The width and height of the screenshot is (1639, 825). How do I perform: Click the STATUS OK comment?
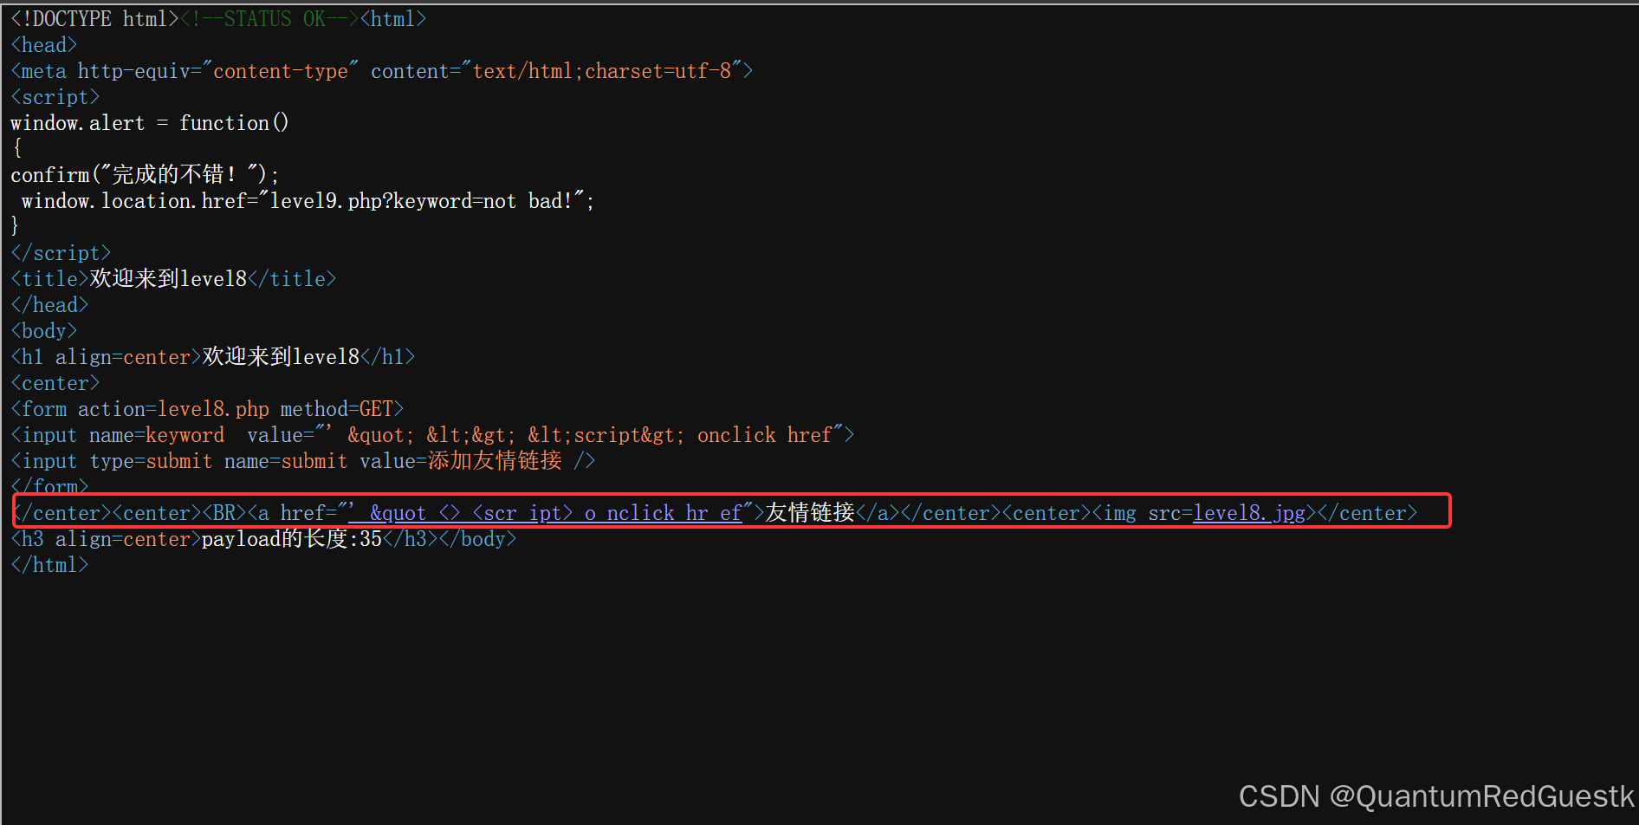(269, 19)
